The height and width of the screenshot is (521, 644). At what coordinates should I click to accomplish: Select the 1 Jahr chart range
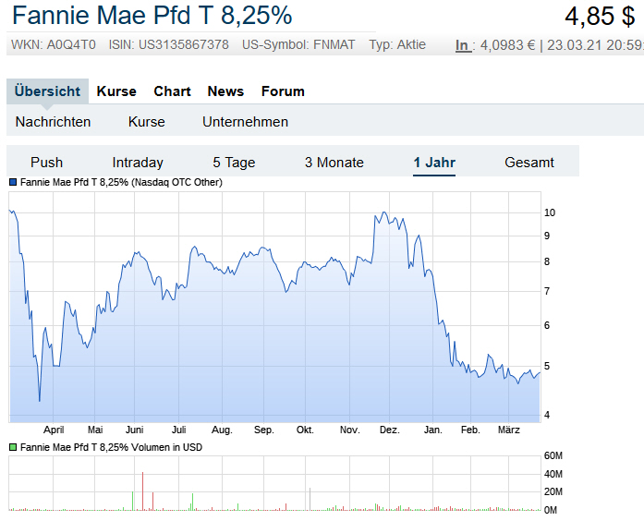tap(434, 163)
